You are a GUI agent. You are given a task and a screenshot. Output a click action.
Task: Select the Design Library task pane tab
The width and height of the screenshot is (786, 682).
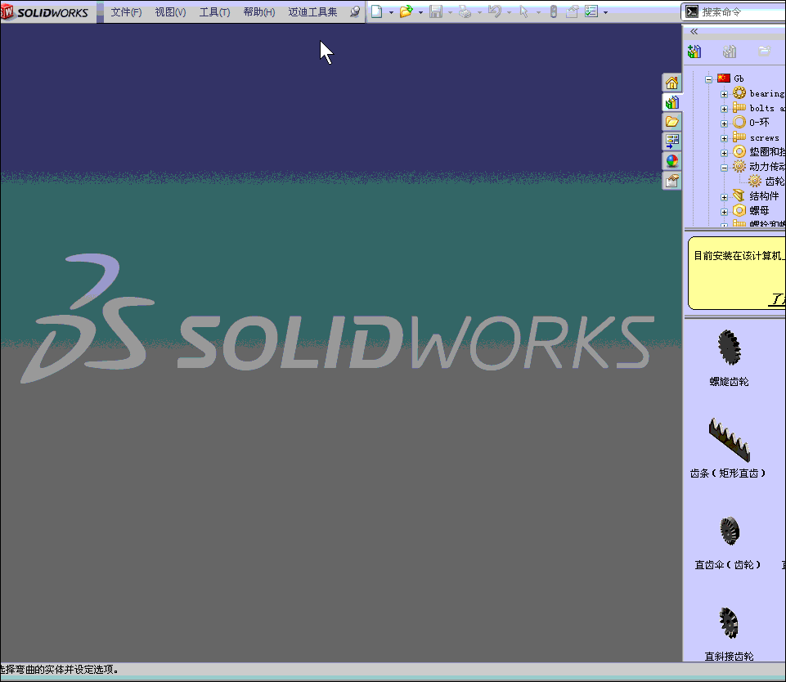671,102
